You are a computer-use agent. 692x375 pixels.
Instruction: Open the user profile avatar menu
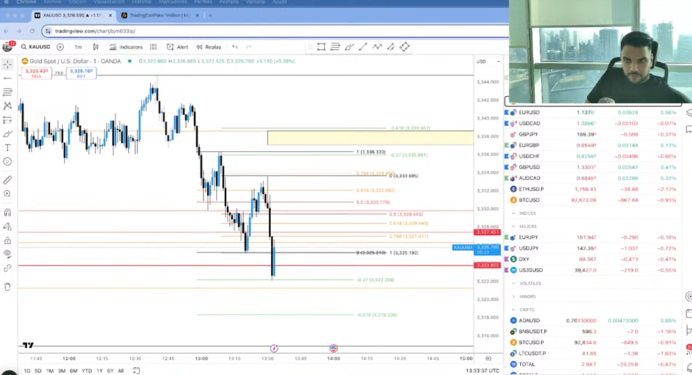(x=7, y=47)
